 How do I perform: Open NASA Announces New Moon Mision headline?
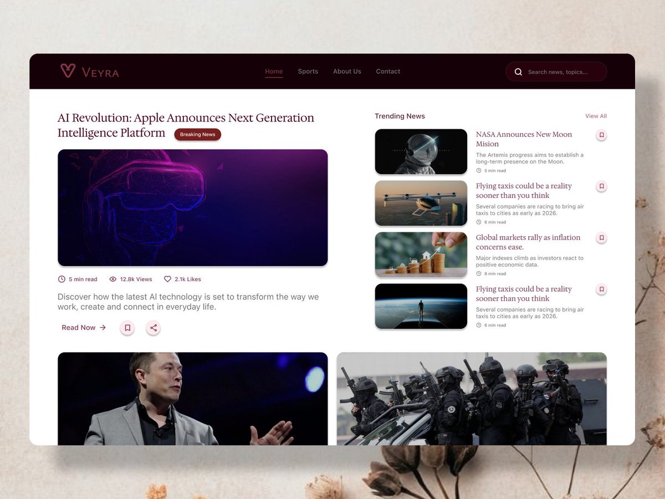click(524, 139)
